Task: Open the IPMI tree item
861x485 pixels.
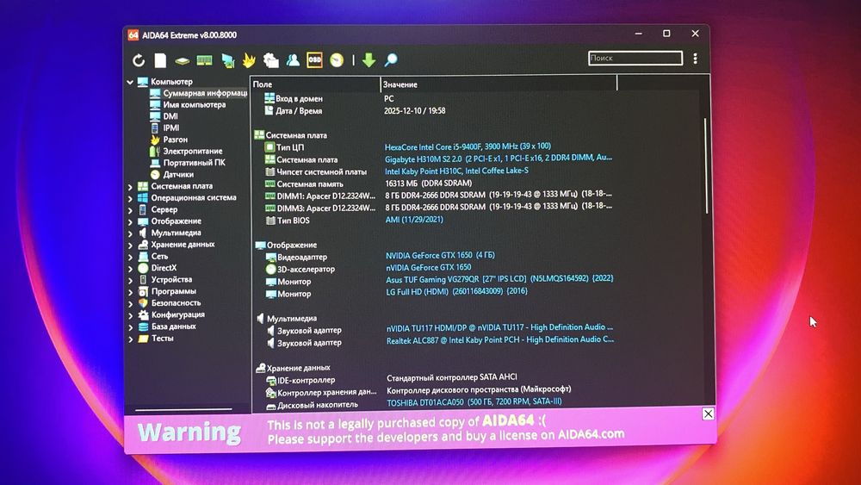Action: (x=170, y=127)
